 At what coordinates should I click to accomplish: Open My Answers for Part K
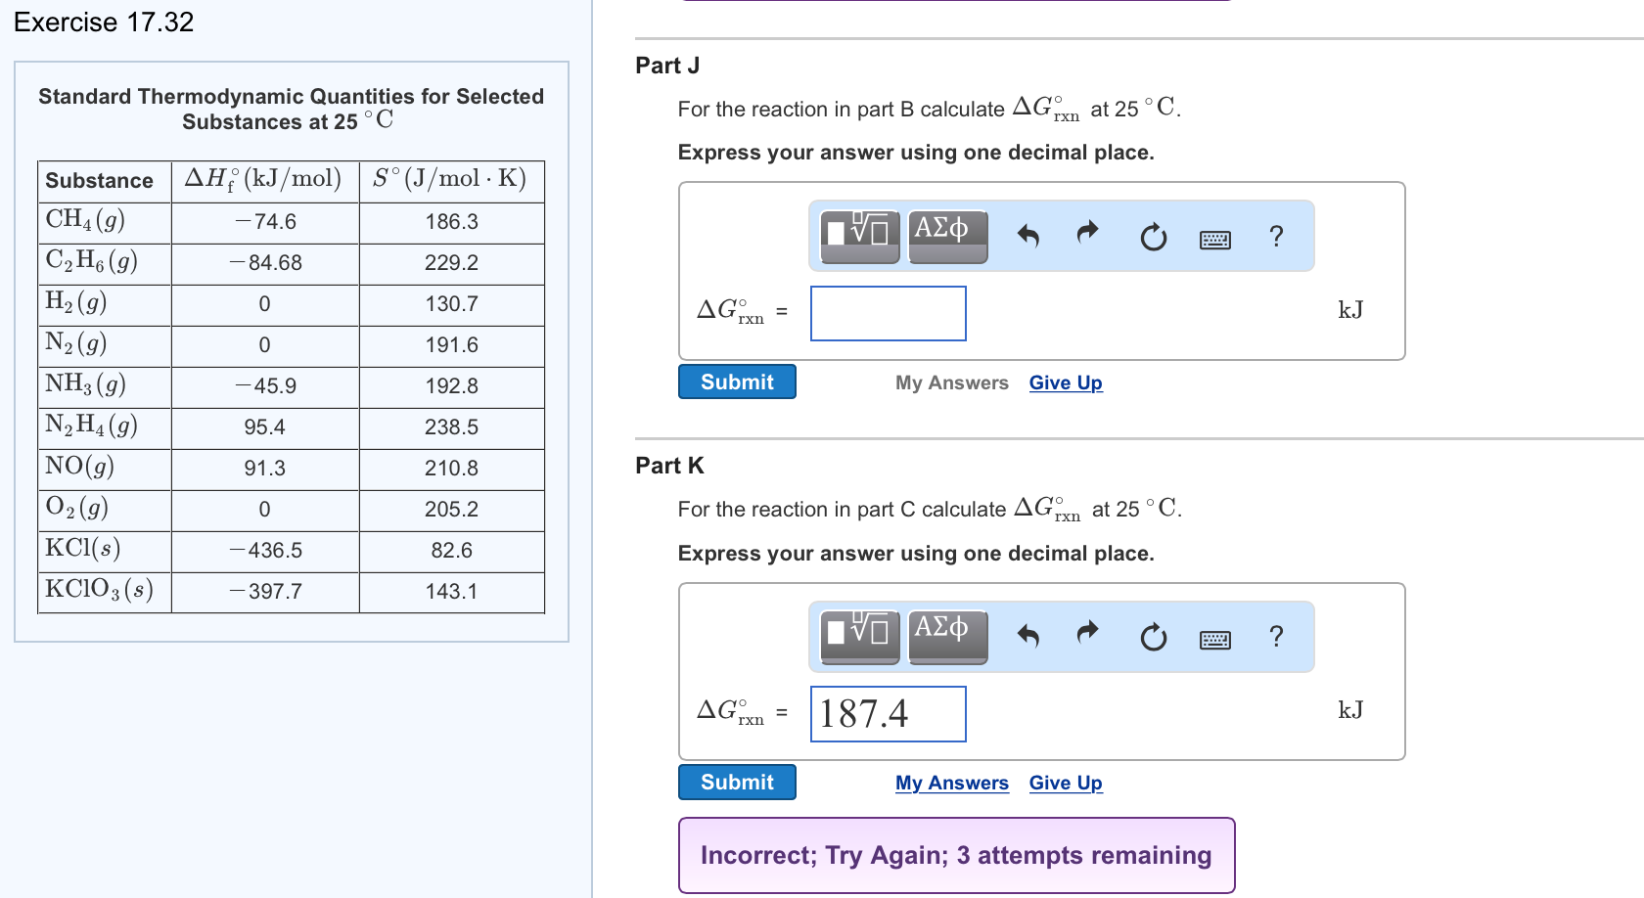pos(951,783)
